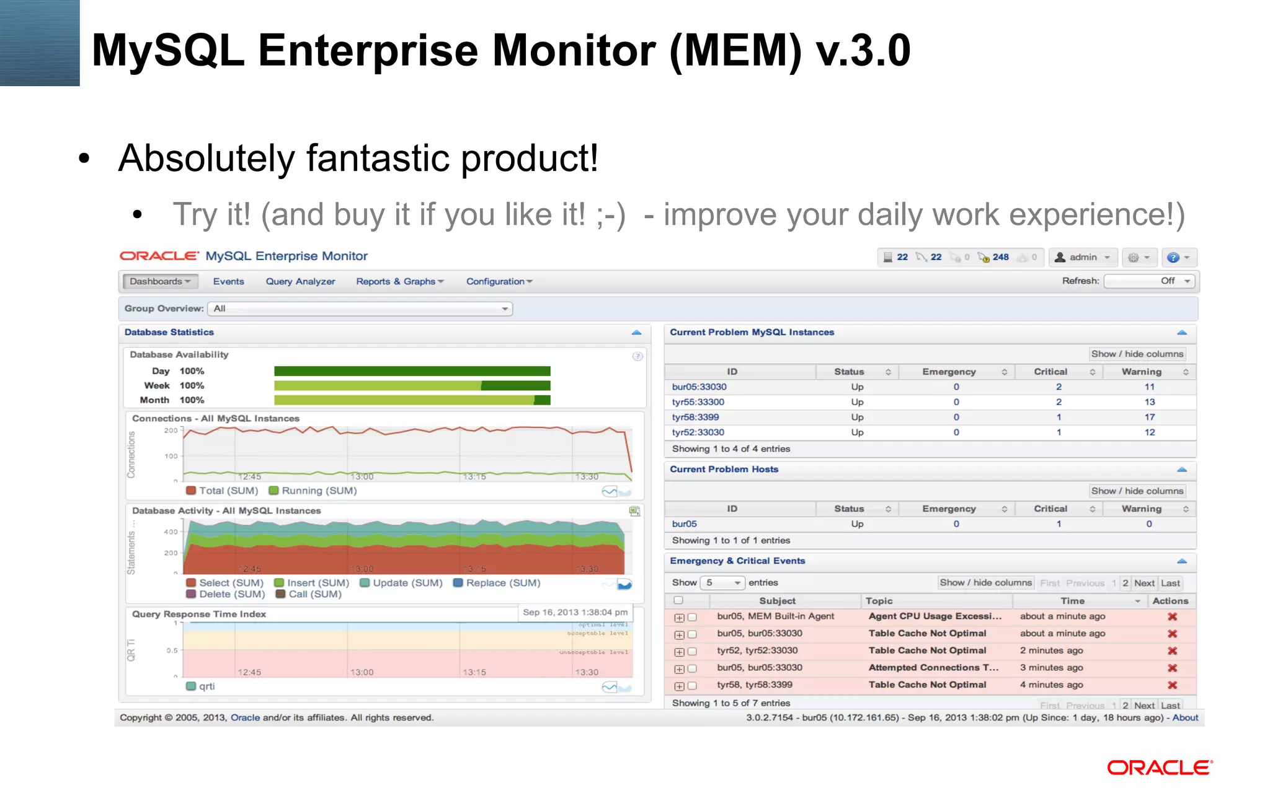
Task: Sort events table by Time column arrow
Action: point(1137,601)
